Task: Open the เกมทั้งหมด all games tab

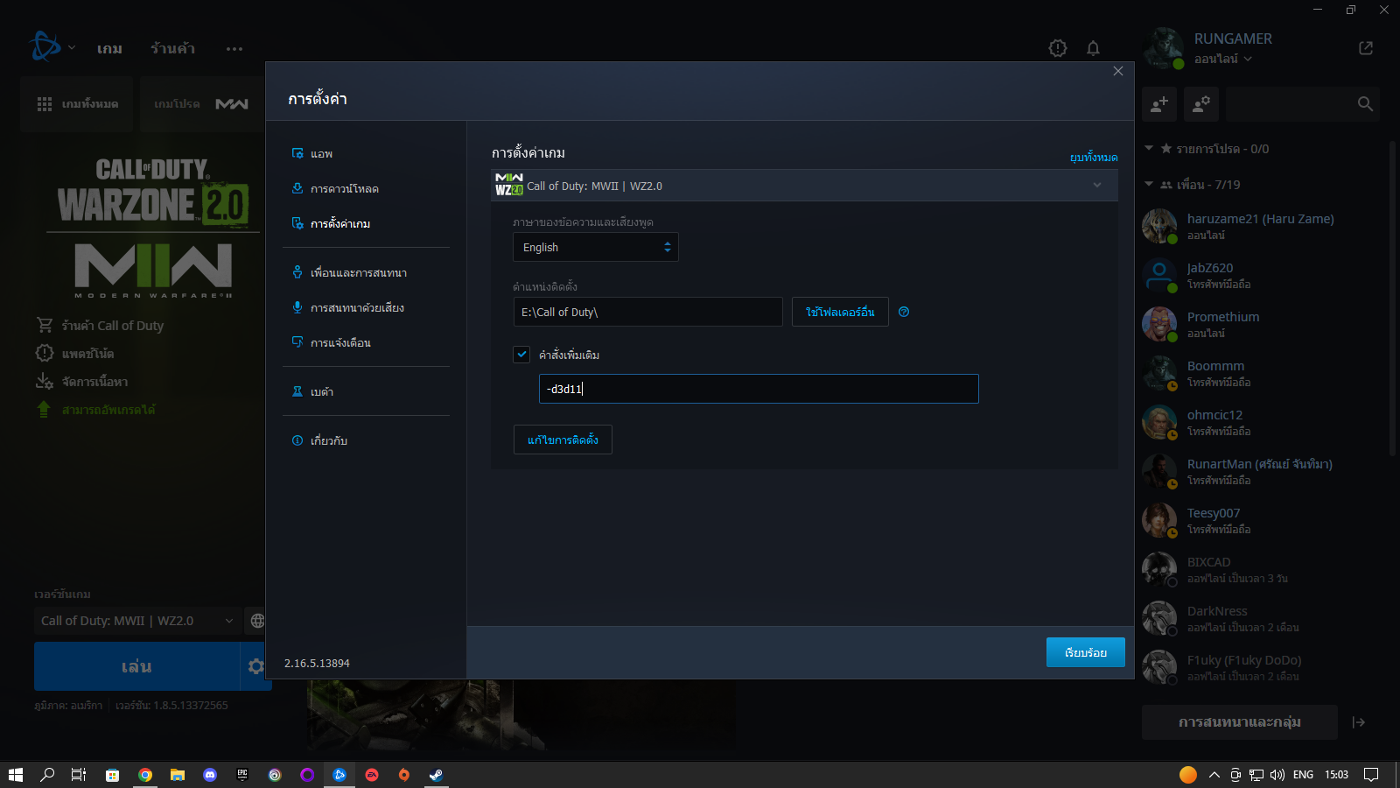Action: [x=77, y=104]
